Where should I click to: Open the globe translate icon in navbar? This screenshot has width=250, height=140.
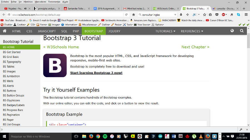(232, 31)
